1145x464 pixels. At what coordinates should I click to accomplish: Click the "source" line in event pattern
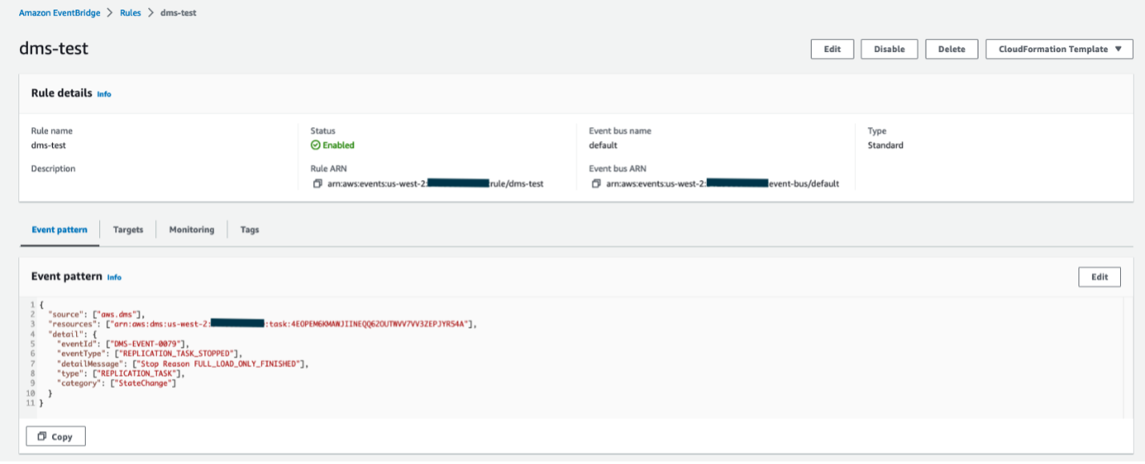click(96, 314)
